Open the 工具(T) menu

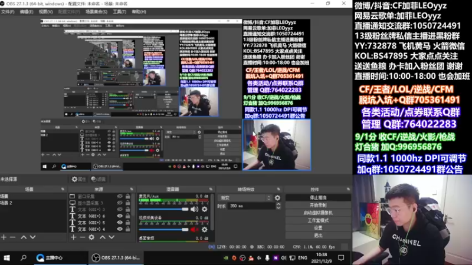click(120, 12)
